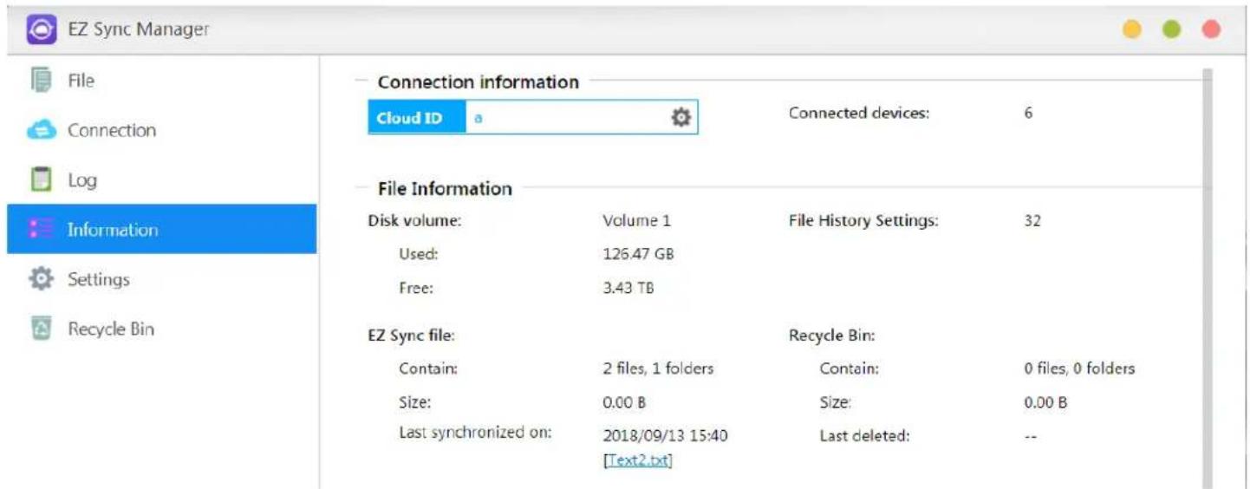
Task: Open the Recycle Bin section label
Action: pos(111,329)
